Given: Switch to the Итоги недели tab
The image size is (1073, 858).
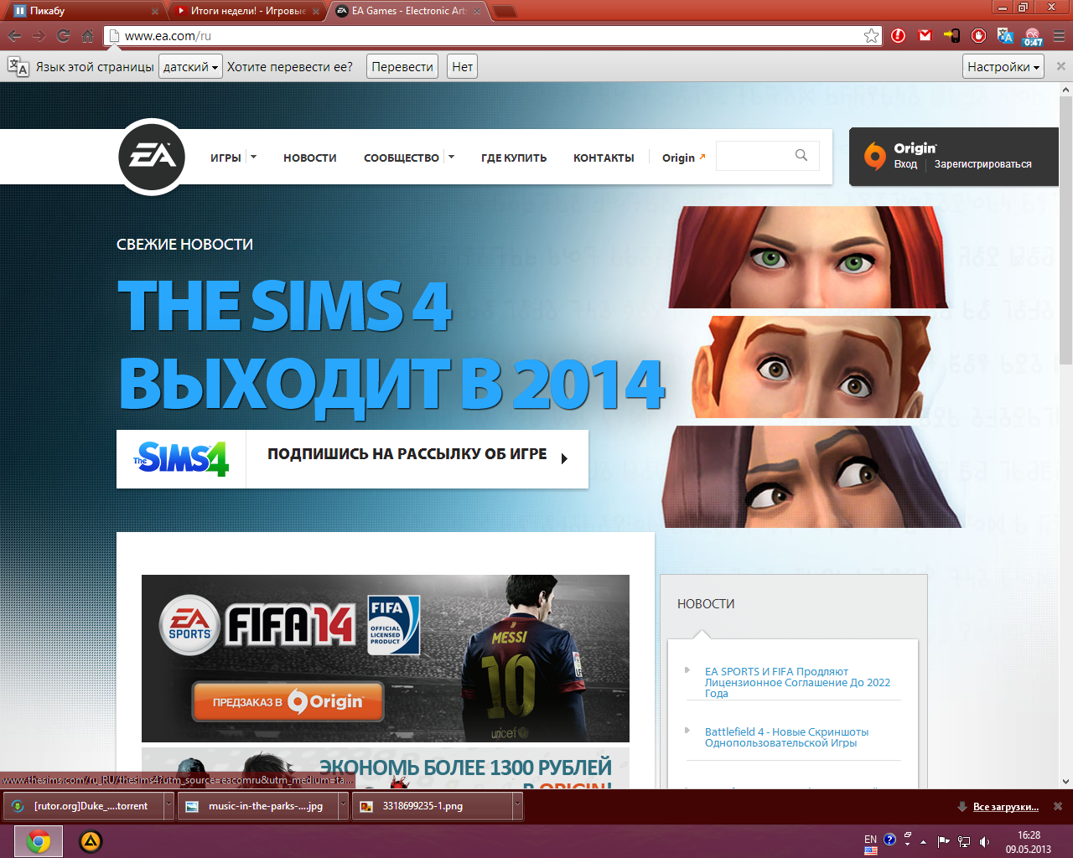Looking at the screenshot, I should pyautogui.click(x=247, y=11).
